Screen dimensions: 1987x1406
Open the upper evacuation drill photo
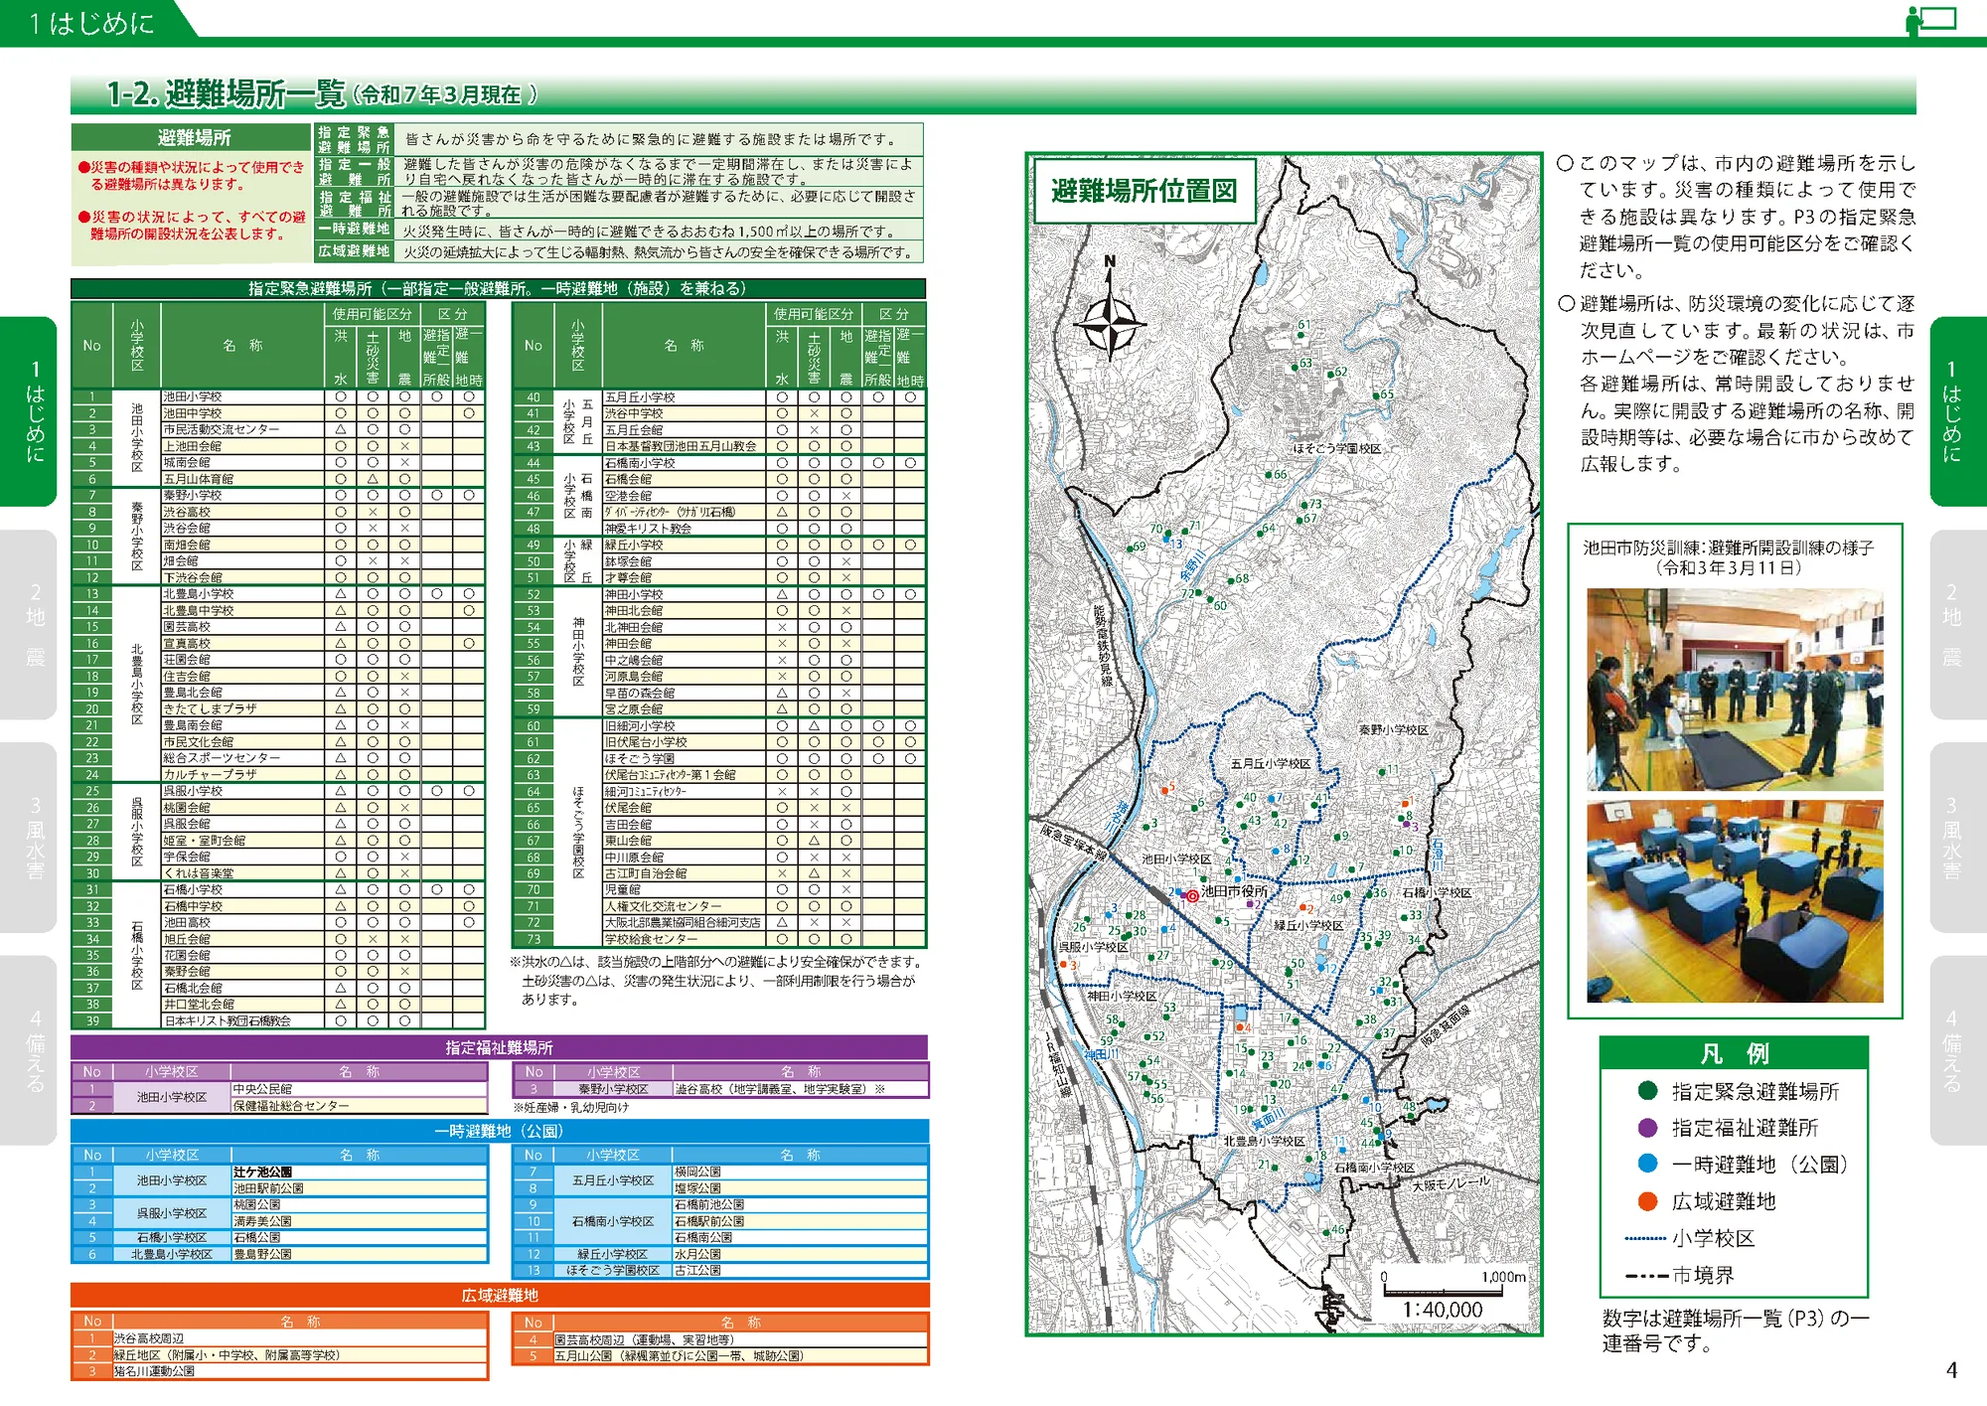click(1735, 690)
